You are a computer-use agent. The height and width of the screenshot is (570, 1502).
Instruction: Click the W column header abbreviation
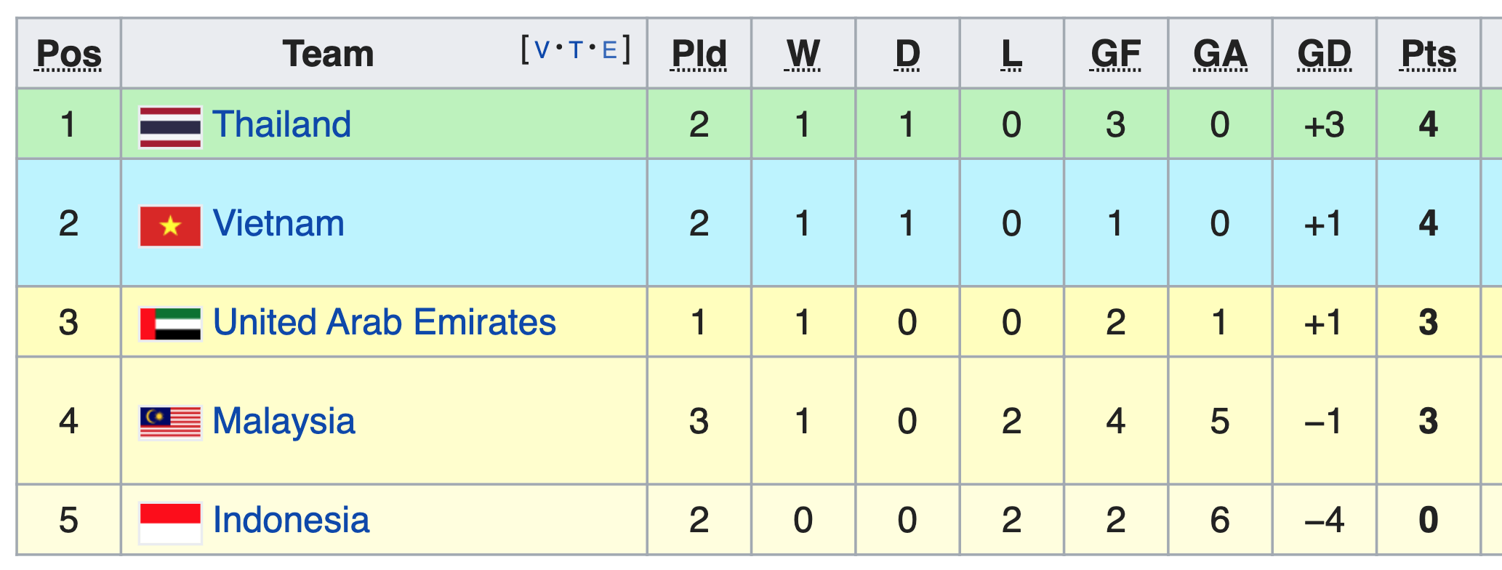click(803, 54)
